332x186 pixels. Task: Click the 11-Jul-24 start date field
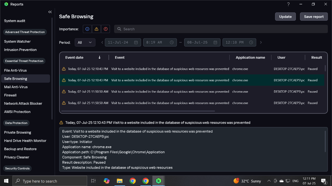pyautogui.click(x=123, y=42)
